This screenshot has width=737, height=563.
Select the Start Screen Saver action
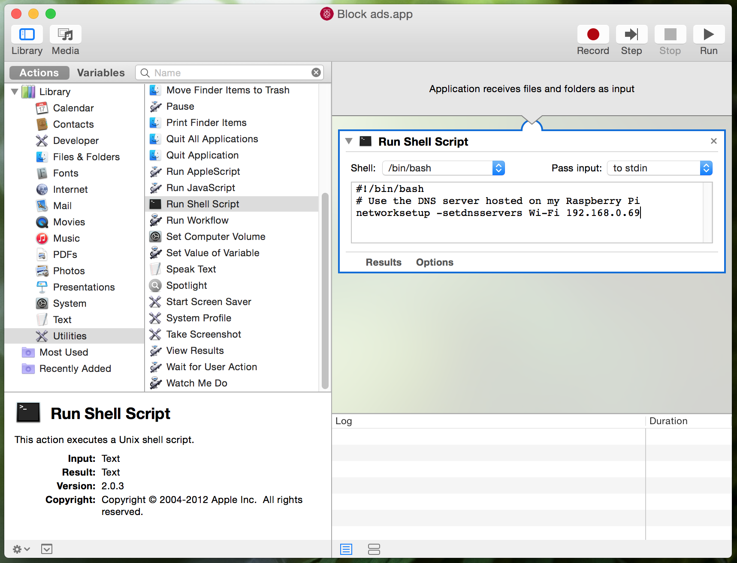(x=232, y=302)
